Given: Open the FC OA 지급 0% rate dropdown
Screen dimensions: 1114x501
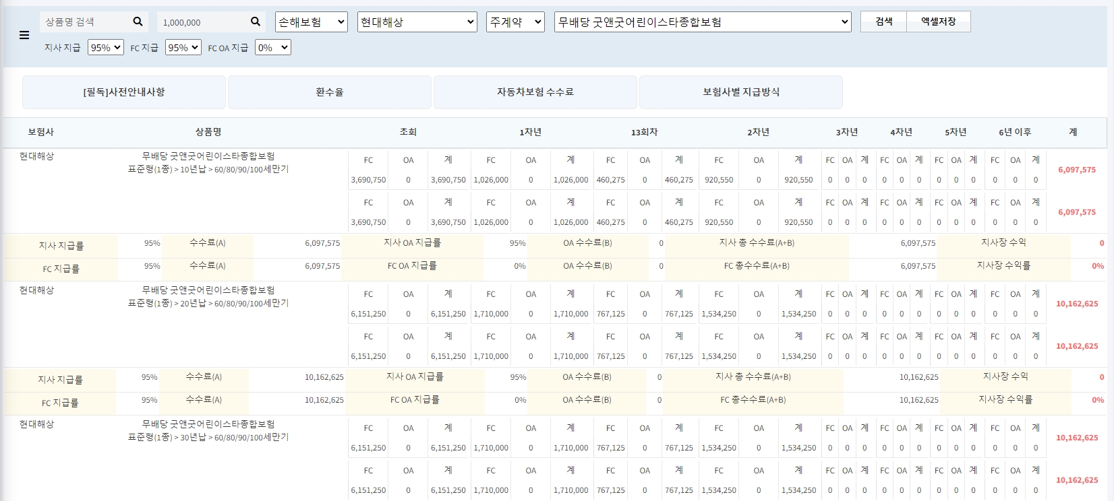Looking at the screenshot, I should click(273, 47).
